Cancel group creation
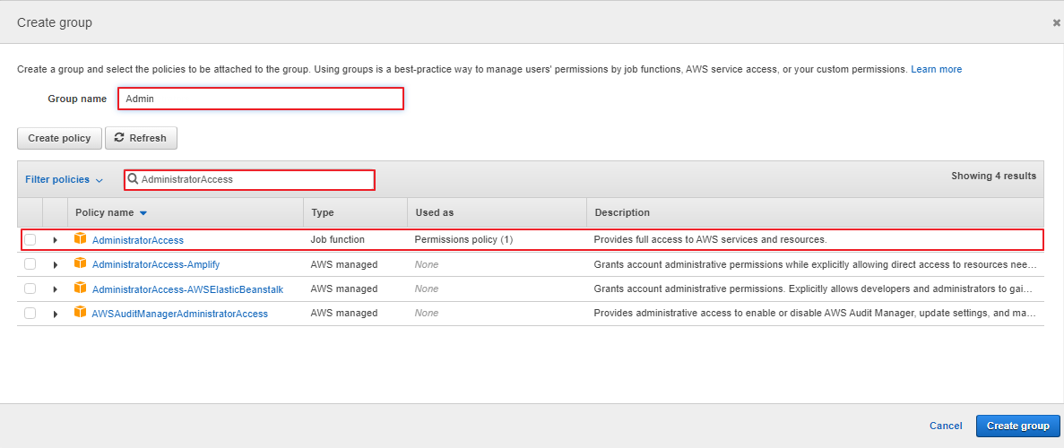Image resolution: width=1064 pixels, height=448 pixels. click(946, 426)
